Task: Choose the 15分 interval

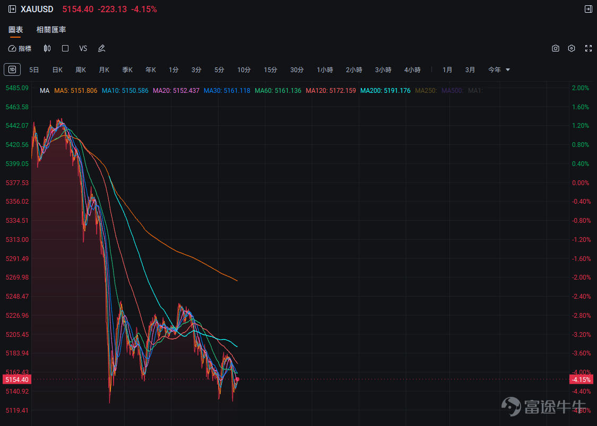Action: coord(270,69)
